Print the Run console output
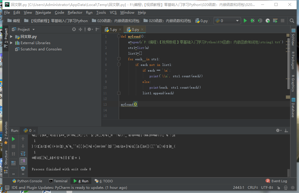Viewport: 299px width, 193px height. [x=23, y=169]
